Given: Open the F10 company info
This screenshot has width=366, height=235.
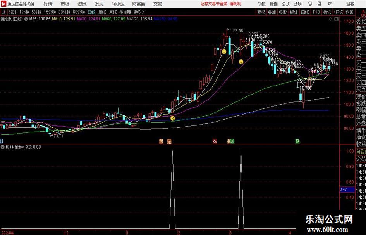Looking at the screenshot, I should coord(316,12).
